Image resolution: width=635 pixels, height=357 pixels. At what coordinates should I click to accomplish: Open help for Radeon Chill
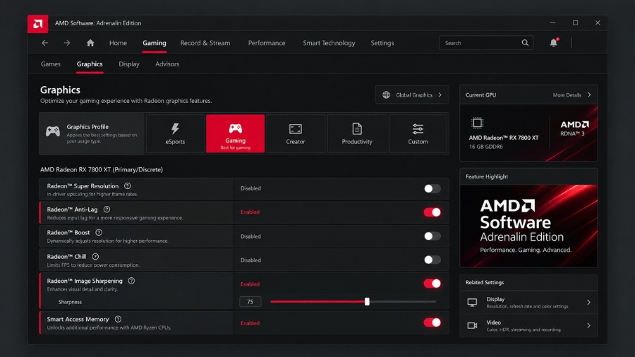coord(95,257)
